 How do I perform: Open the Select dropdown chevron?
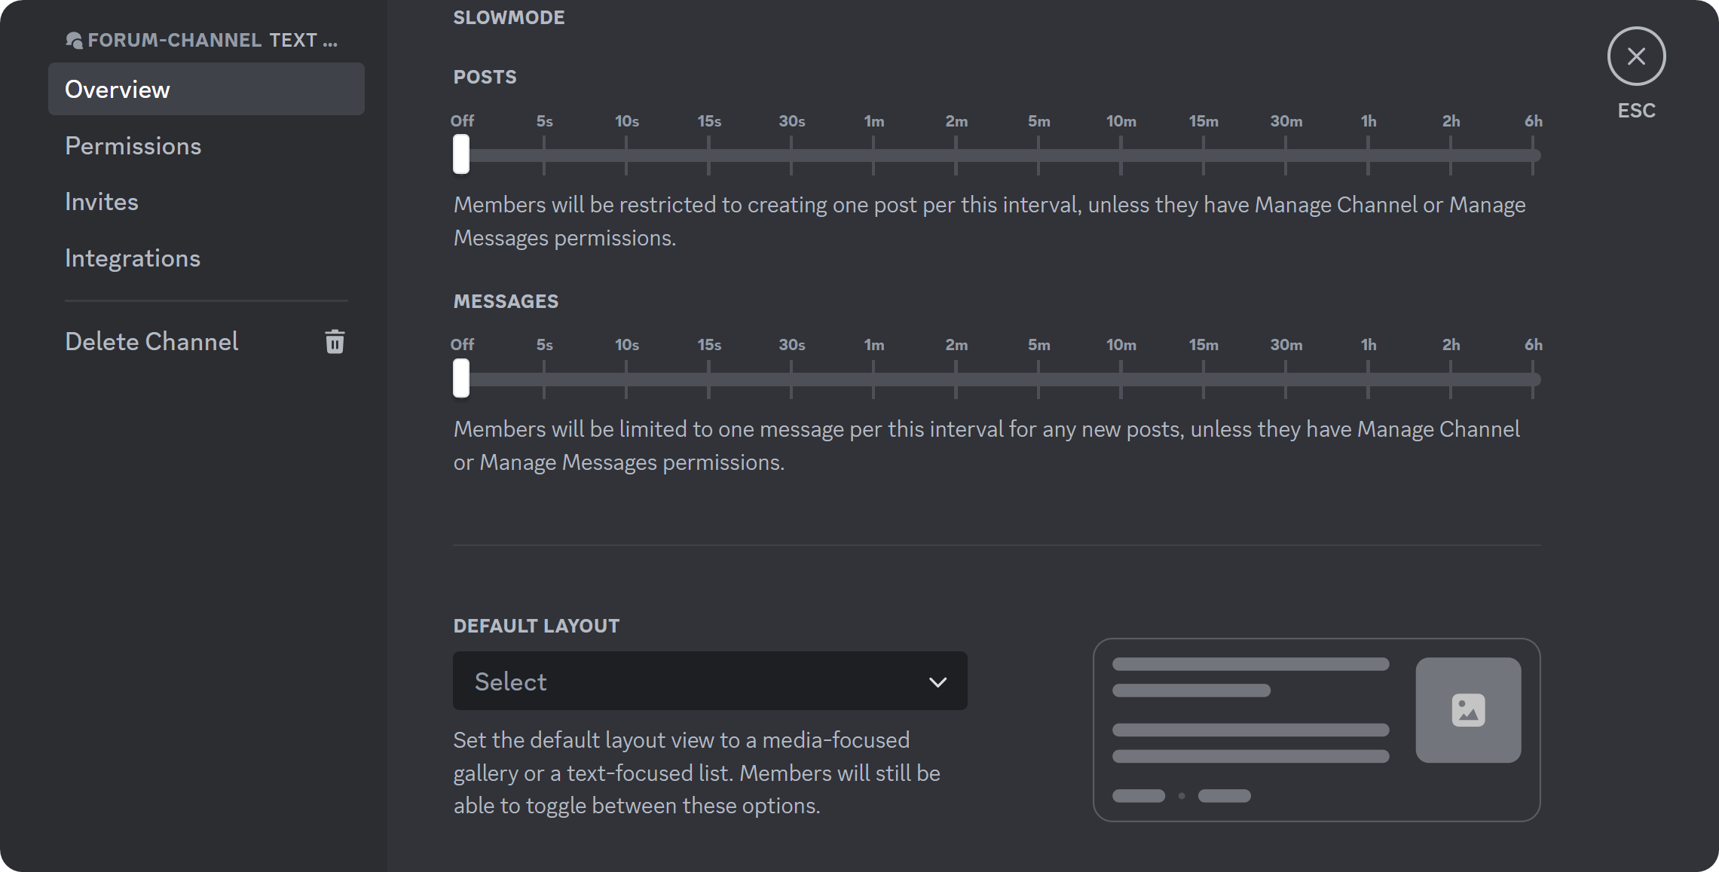[x=938, y=681]
